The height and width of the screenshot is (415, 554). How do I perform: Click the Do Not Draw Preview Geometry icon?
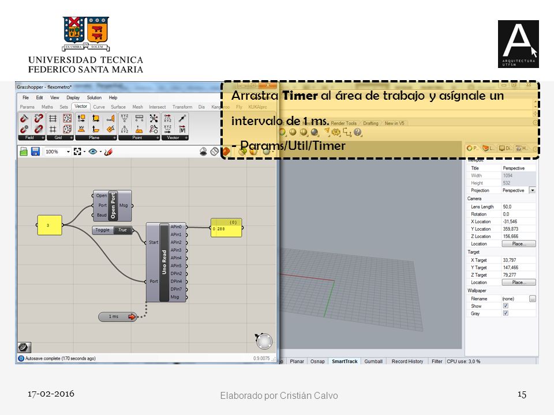(x=203, y=152)
